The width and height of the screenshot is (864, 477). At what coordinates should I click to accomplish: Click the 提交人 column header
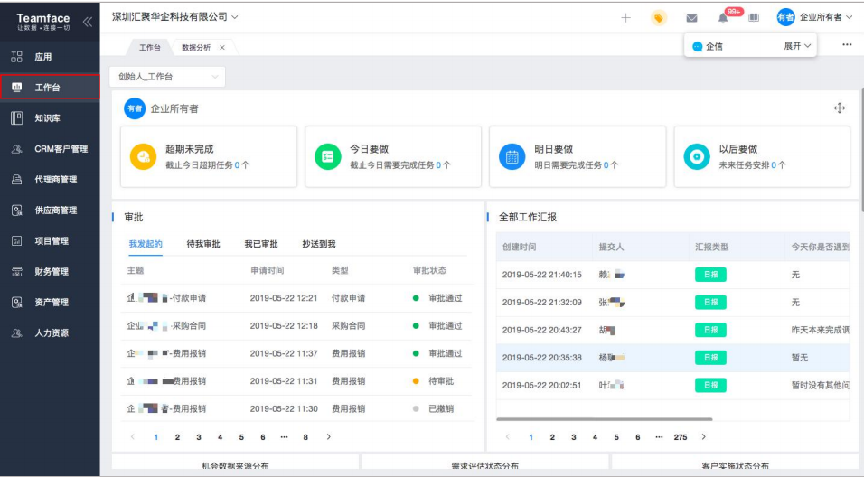pyautogui.click(x=611, y=247)
